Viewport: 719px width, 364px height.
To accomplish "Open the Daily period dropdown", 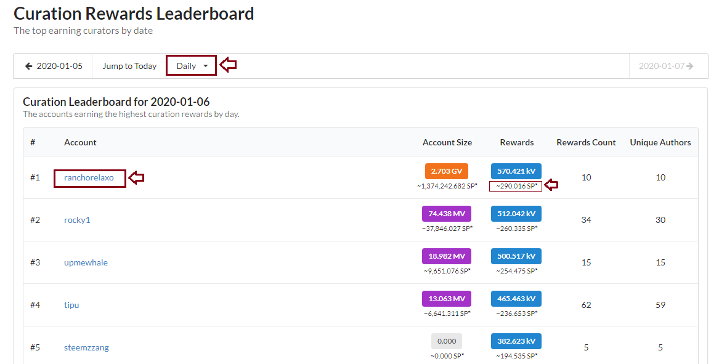I will tap(191, 66).
